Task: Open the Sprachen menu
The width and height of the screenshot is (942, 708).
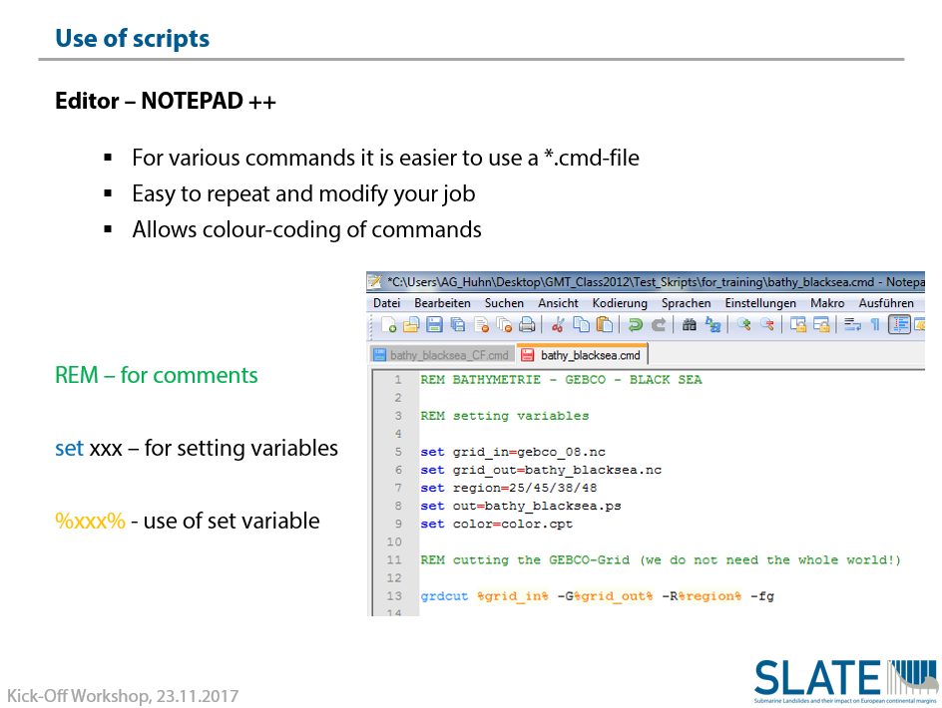Action: click(687, 303)
